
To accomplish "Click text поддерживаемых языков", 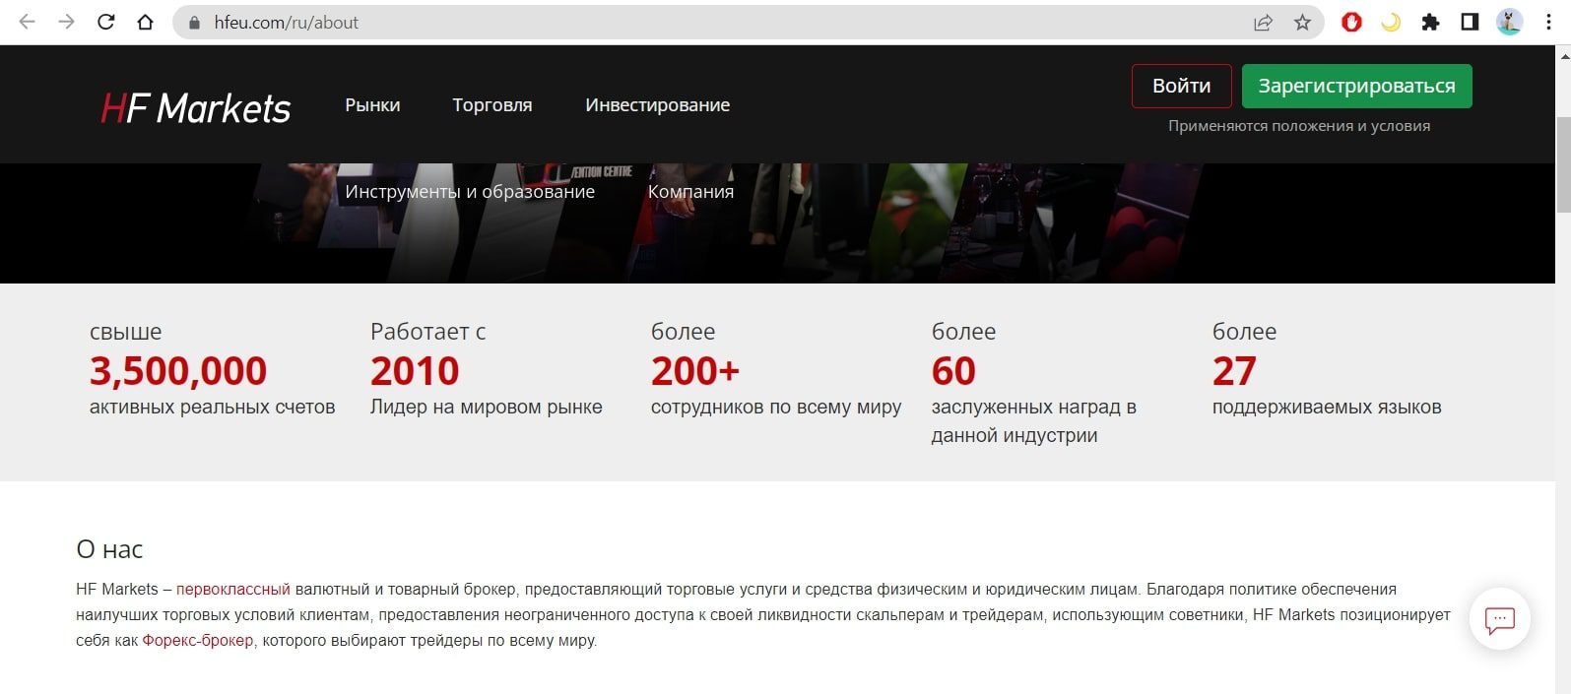I will 1327,407.
